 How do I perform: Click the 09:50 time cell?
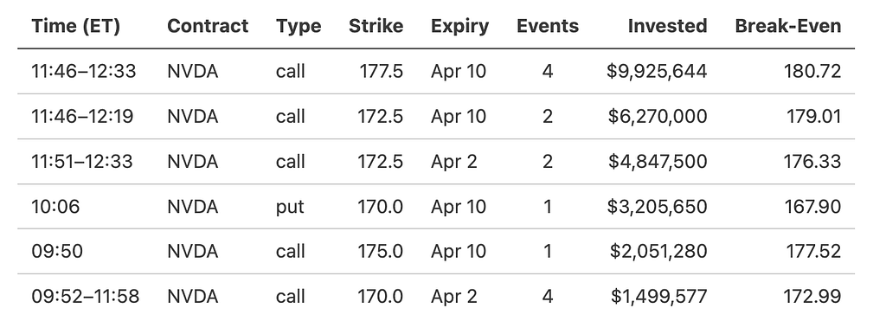(57, 252)
